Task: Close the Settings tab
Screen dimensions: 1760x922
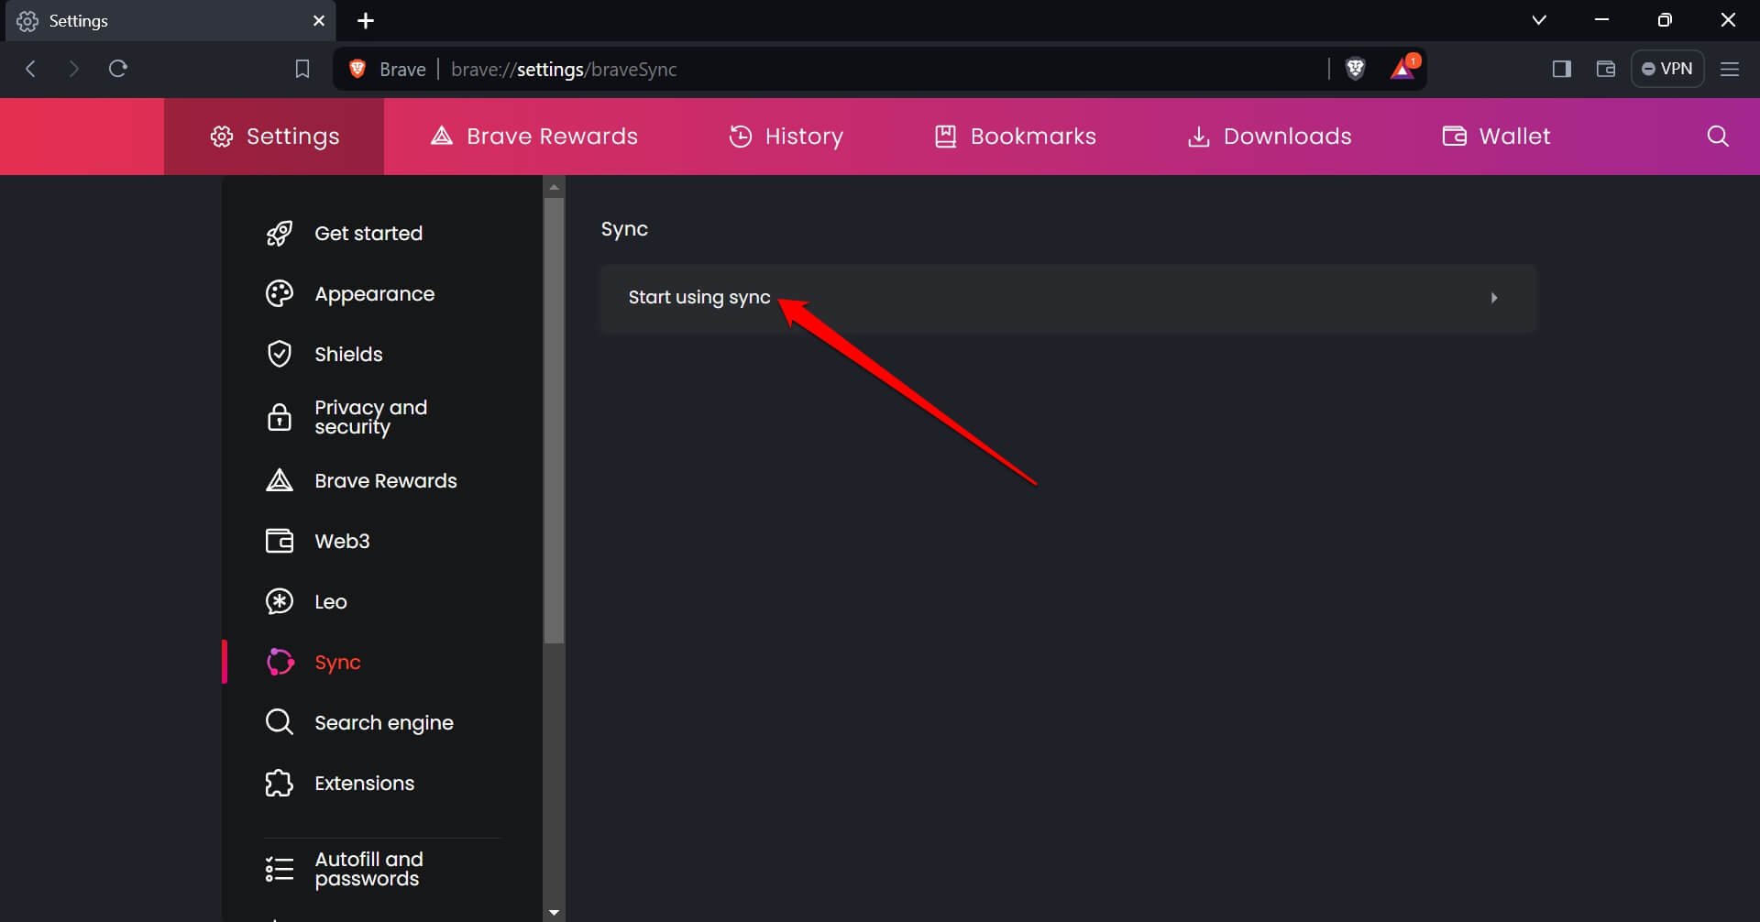Action: tap(319, 20)
